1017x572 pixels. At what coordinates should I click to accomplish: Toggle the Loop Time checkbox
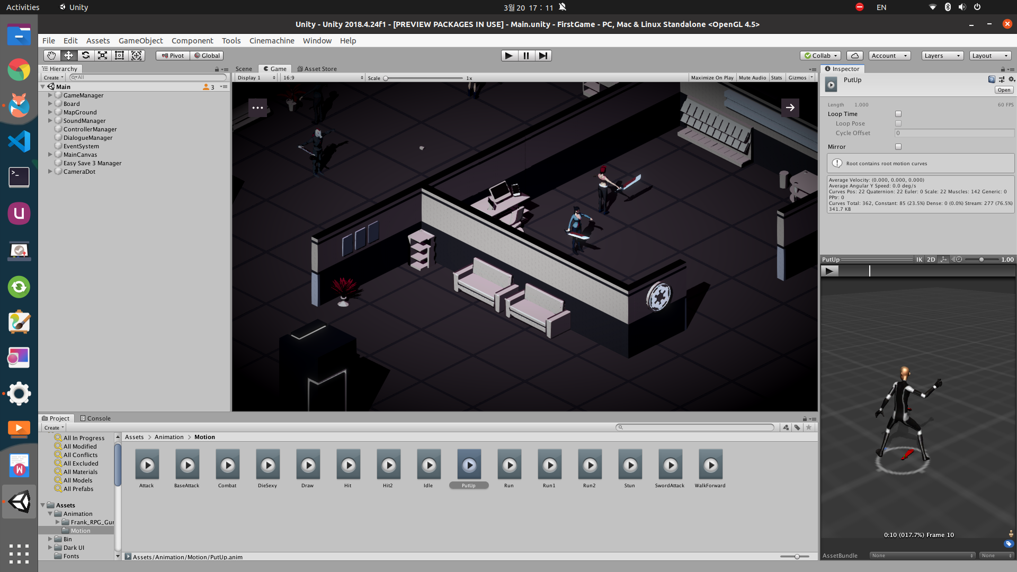click(898, 114)
